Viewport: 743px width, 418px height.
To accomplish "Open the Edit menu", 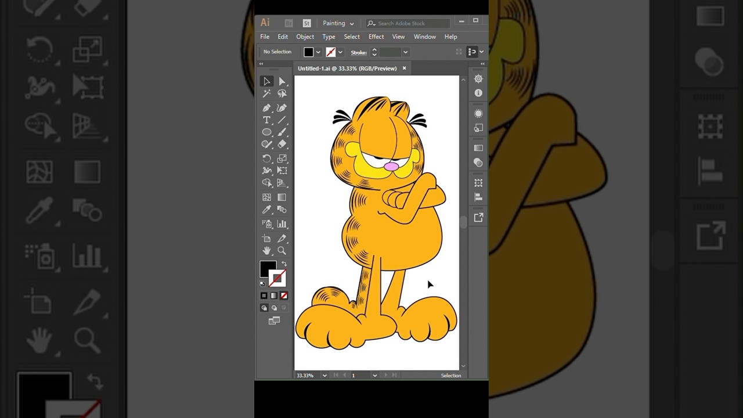I will tap(283, 37).
